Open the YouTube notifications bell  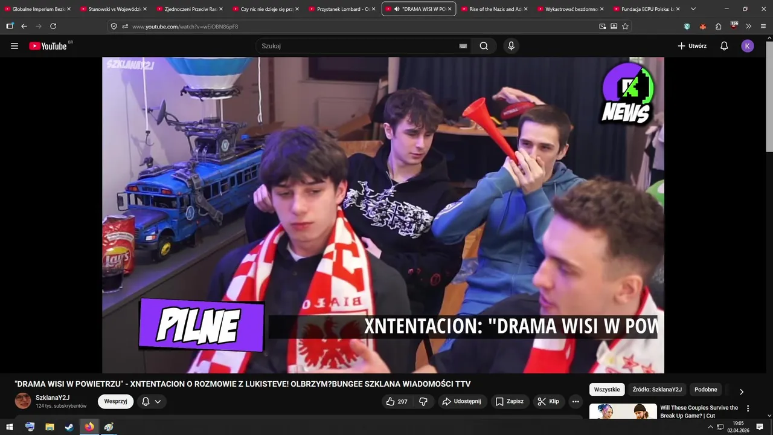coord(724,46)
